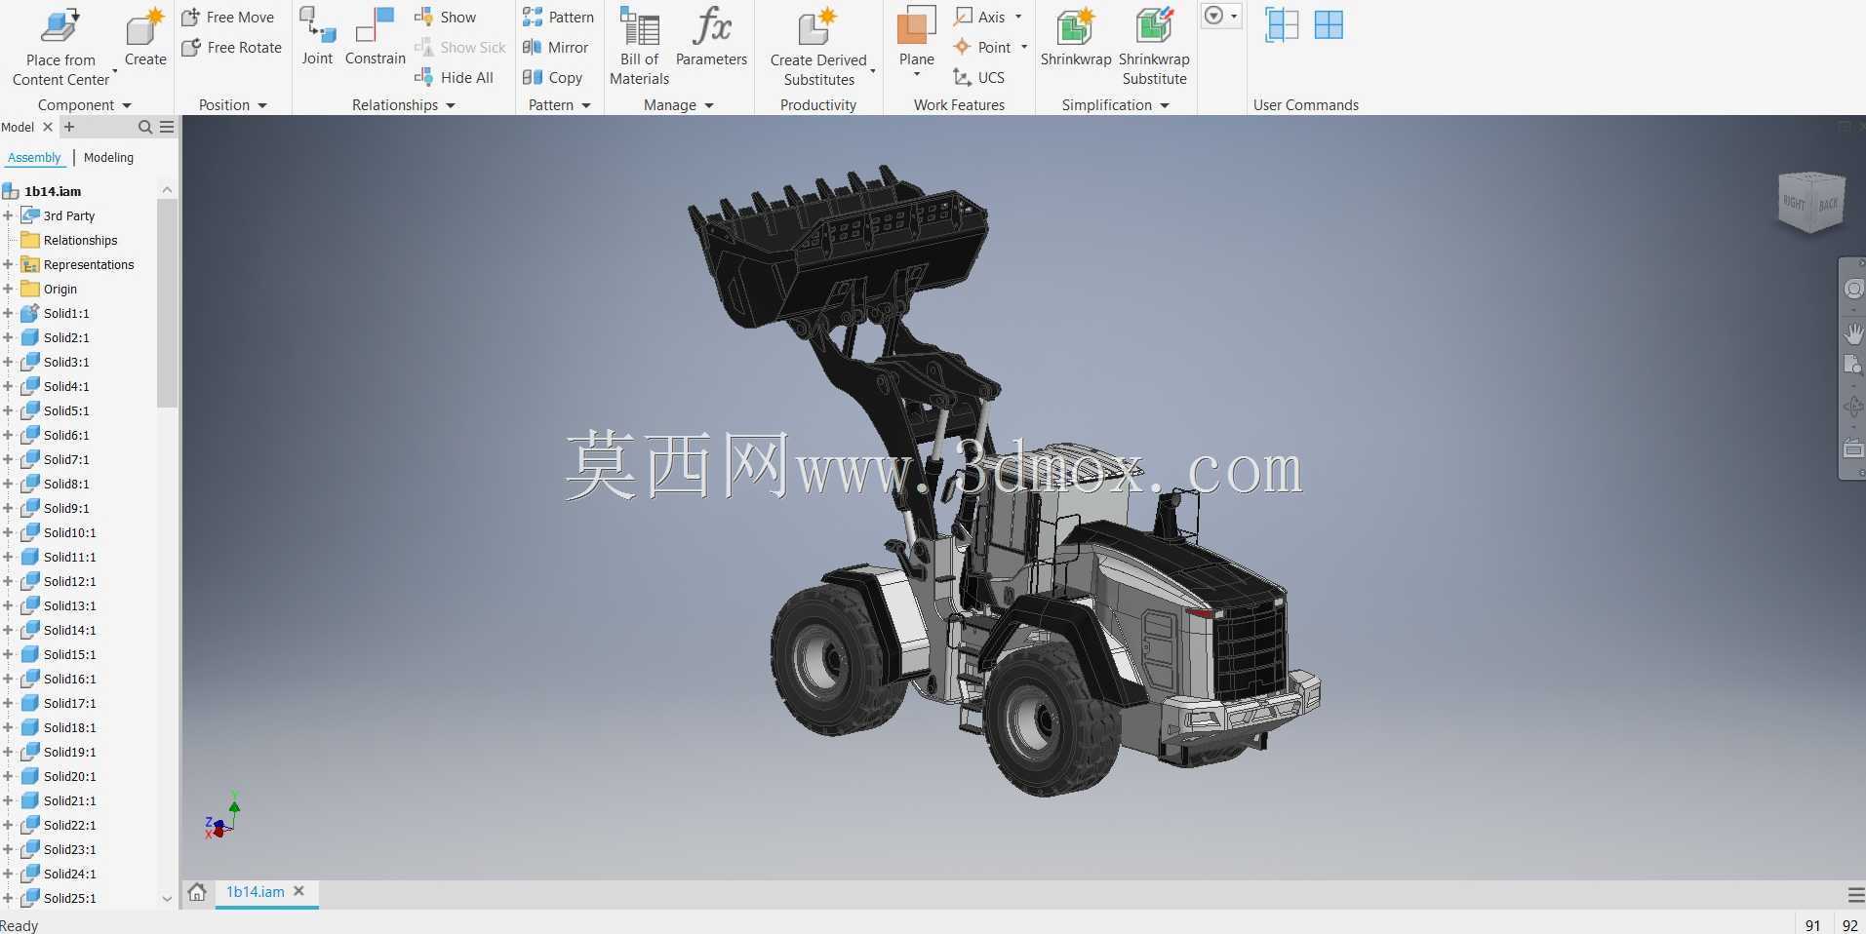Screen dimensions: 1866x934
Task: Expand the Axis dropdown arrow
Action: point(1018,17)
